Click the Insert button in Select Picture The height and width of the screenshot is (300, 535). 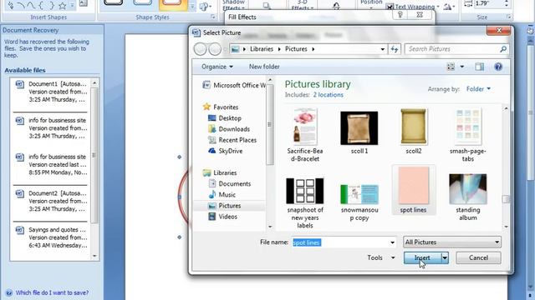coord(422,257)
